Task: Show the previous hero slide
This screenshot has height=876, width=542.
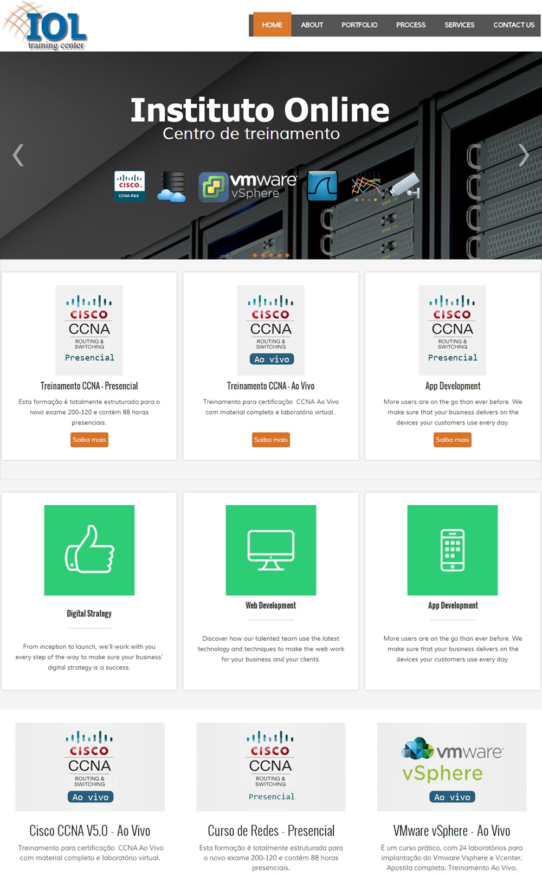Action: click(18, 155)
